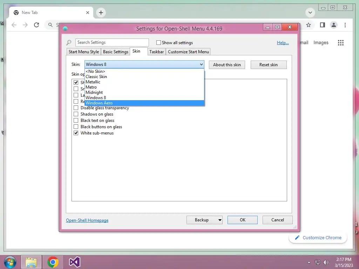Image resolution: width=359 pixels, height=269 pixels.
Task: Click the search magnifier in the settings dialog
Action: 69,42
